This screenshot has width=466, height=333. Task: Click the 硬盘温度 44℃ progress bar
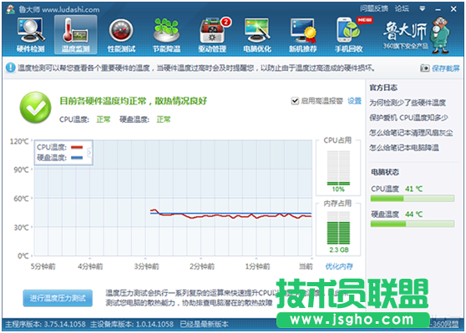pos(413,224)
